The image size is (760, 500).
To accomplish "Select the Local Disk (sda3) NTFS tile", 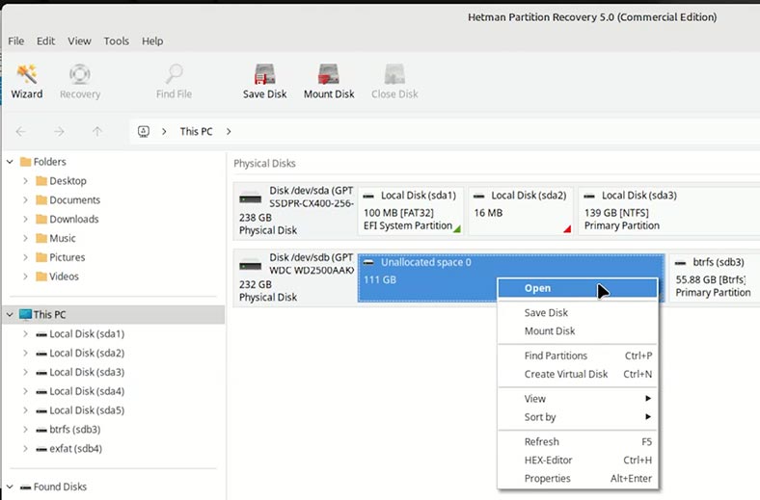I will click(x=669, y=211).
